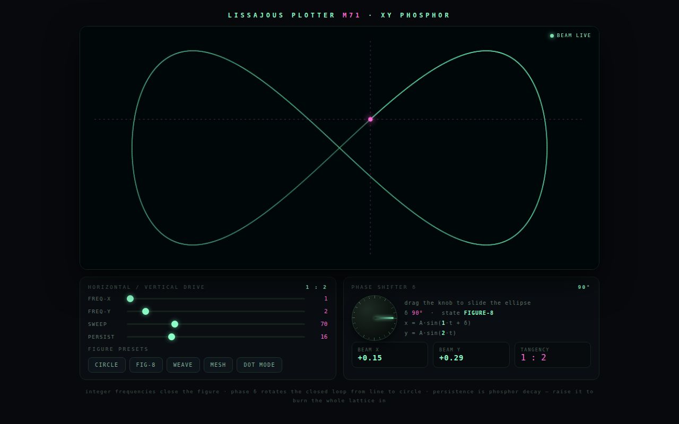Click the FIGURE-8 state label
This screenshot has height=424, width=679.
click(478, 313)
